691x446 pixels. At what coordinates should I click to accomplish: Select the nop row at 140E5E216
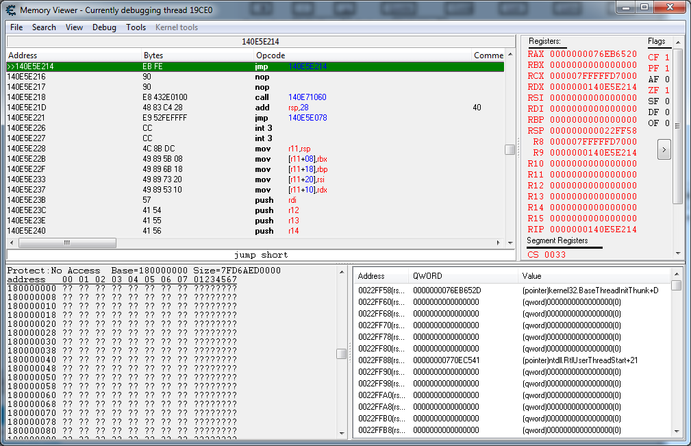click(255, 77)
